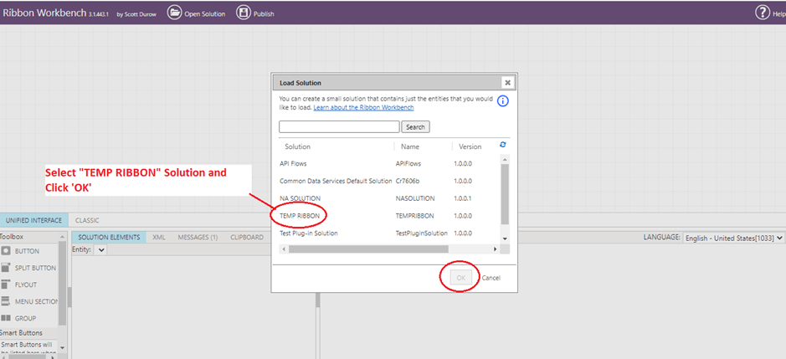Click the Open Solution toolbar icon
786x359 pixels.
click(x=175, y=13)
